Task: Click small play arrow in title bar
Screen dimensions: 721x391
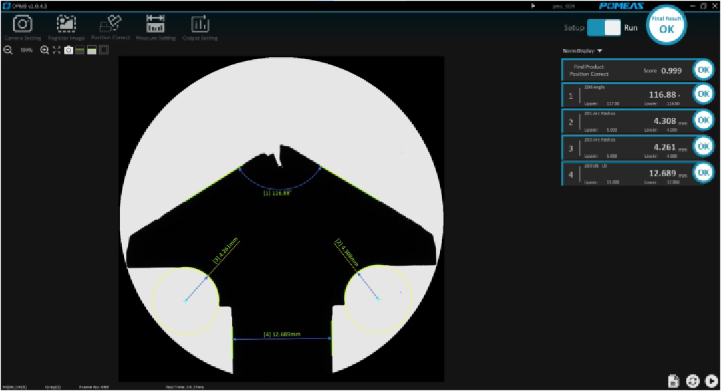Action: click(533, 6)
